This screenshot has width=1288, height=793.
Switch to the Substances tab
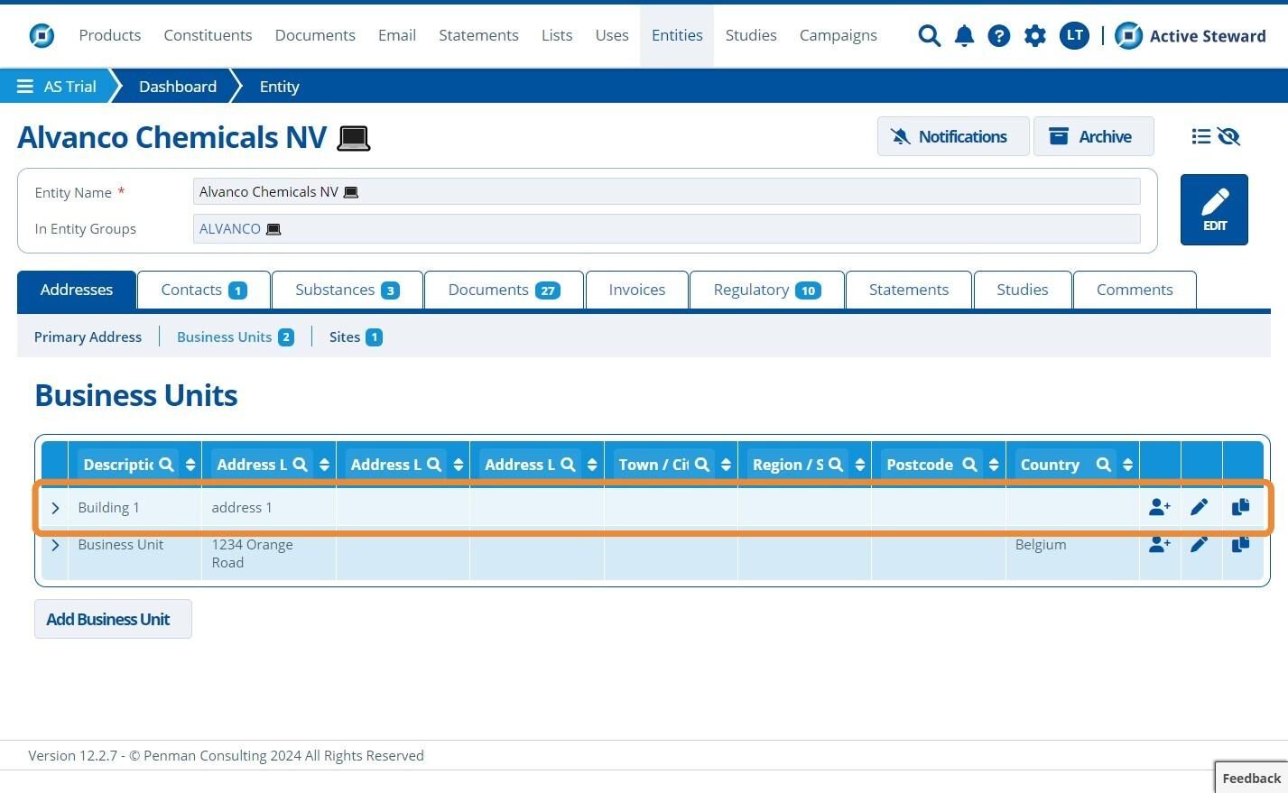(347, 290)
